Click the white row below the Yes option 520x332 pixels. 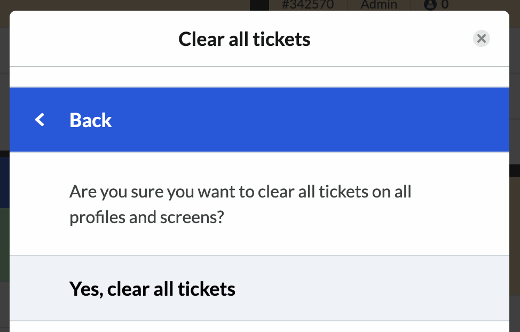pyautogui.click(x=259, y=327)
